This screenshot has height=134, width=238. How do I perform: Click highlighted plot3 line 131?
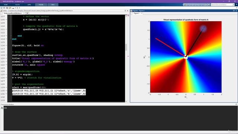[x=49, y=94]
